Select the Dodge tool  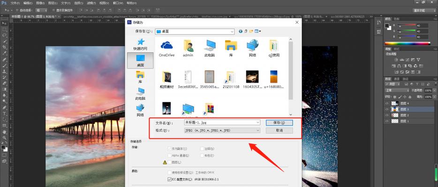5,101
